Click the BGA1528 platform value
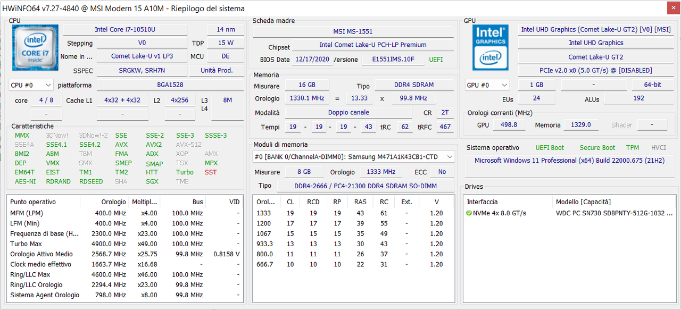 pos(170,85)
